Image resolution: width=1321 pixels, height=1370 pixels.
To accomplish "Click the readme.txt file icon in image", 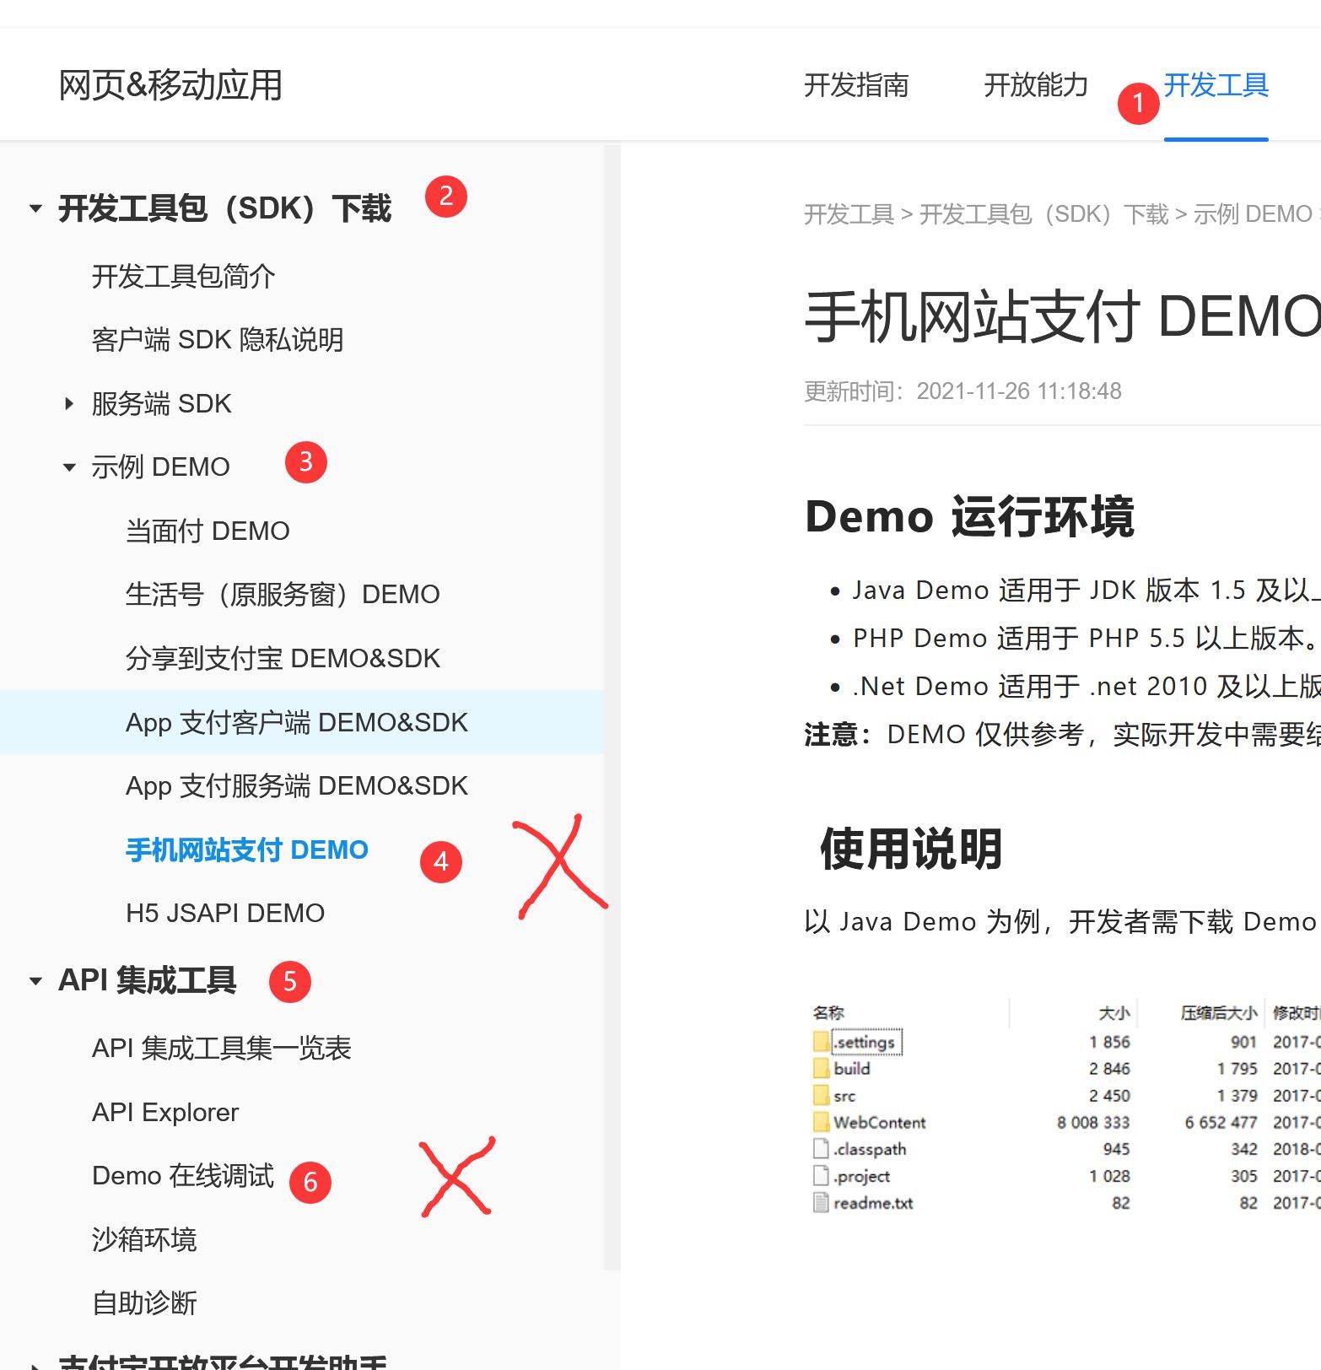I will pos(821,1203).
